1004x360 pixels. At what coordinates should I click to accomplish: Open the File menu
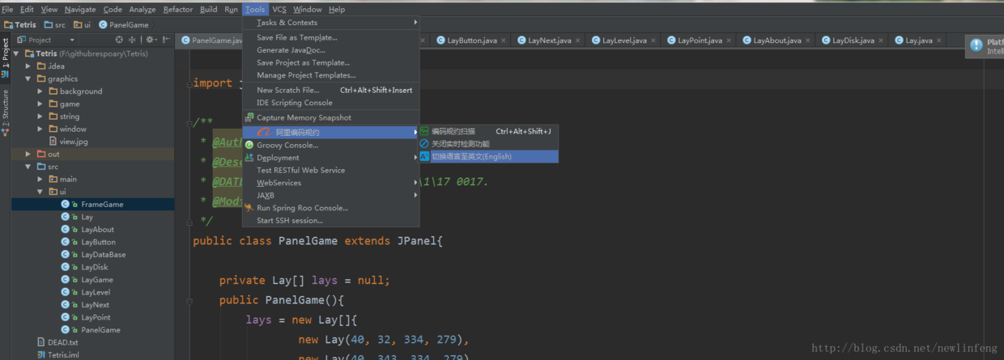8,9
